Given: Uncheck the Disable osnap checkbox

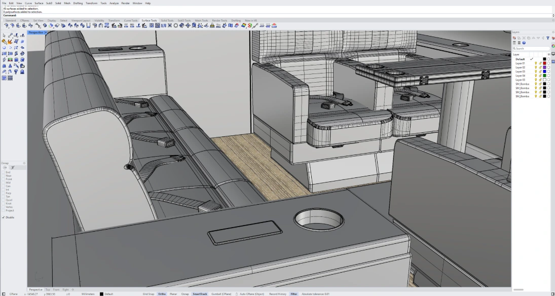Looking at the screenshot, I should tap(3, 217).
